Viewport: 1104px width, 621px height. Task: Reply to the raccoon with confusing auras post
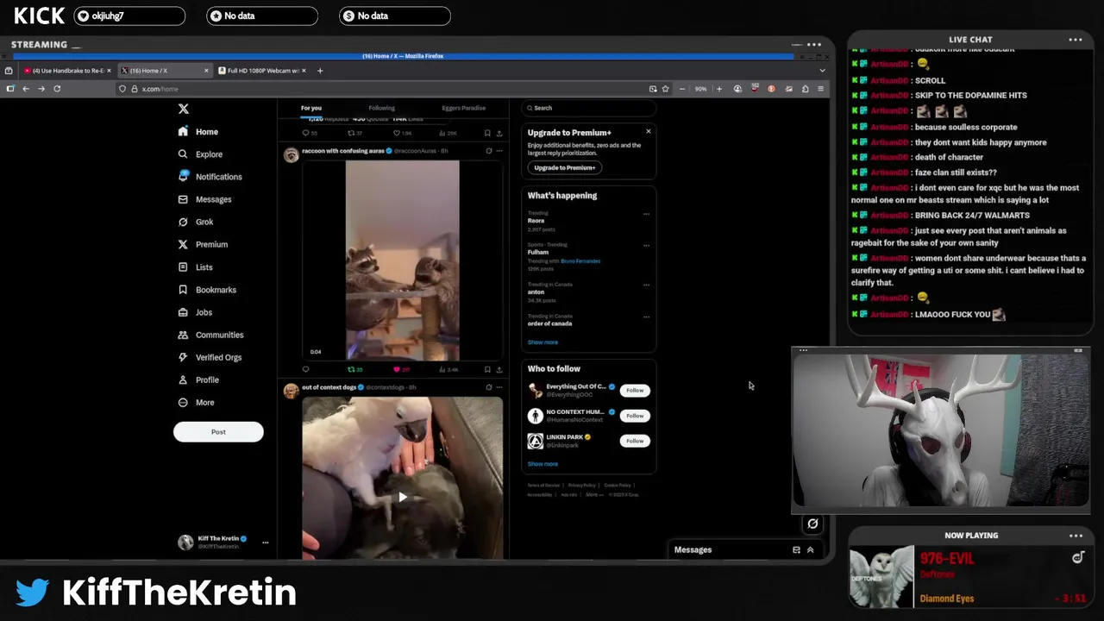[305, 369]
